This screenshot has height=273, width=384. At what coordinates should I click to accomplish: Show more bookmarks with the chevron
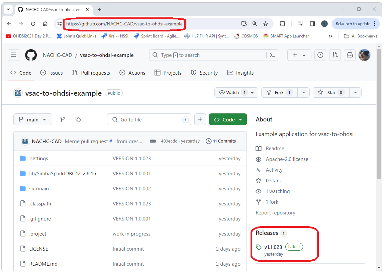[x=330, y=36]
